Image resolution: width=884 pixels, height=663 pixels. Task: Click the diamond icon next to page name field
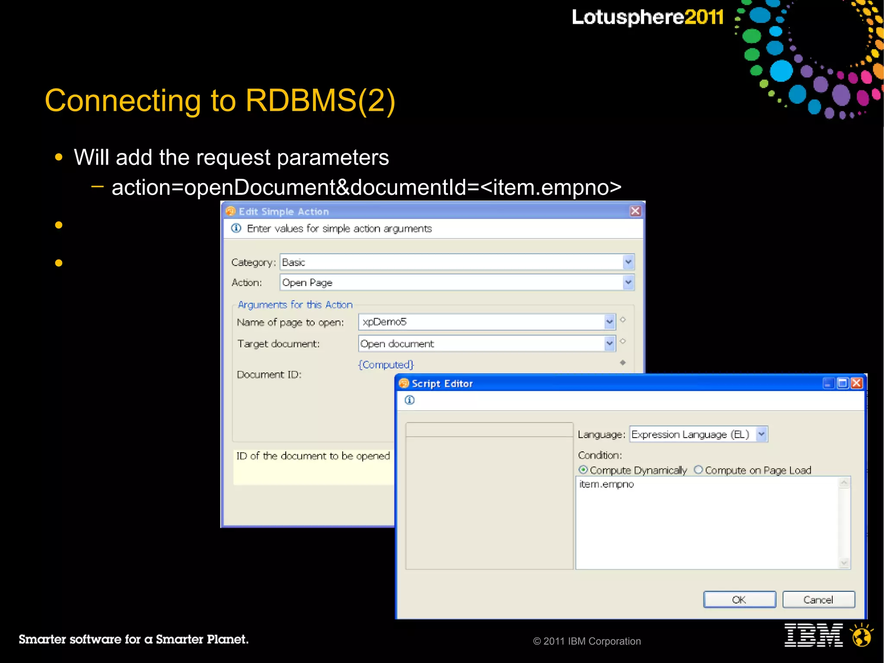point(623,320)
